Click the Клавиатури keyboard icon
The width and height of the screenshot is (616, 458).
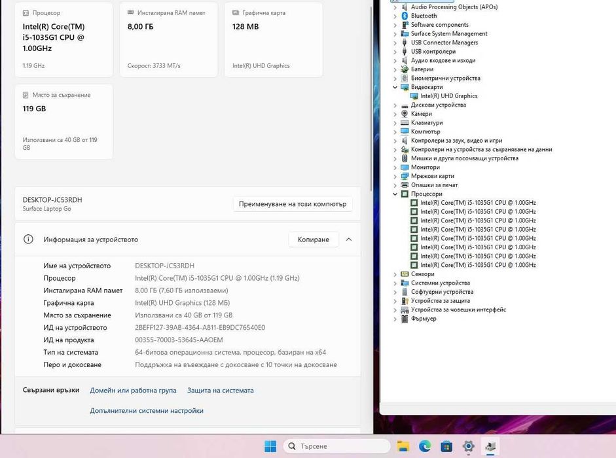coord(405,122)
